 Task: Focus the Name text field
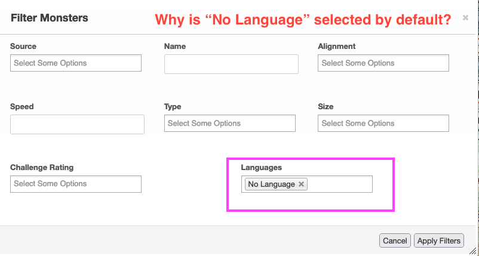tap(231, 64)
